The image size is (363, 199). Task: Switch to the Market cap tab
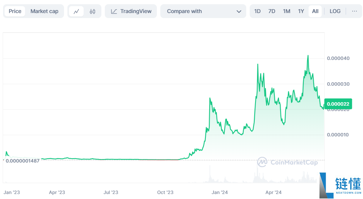pyautogui.click(x=44, y=11)
